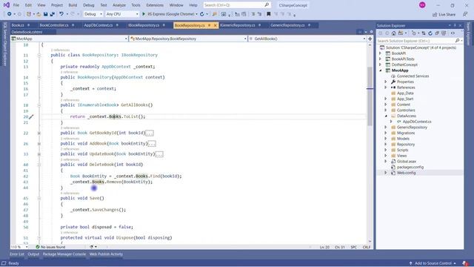
Task: Click the signed-in user account avatar
Action: click(422, 5)
